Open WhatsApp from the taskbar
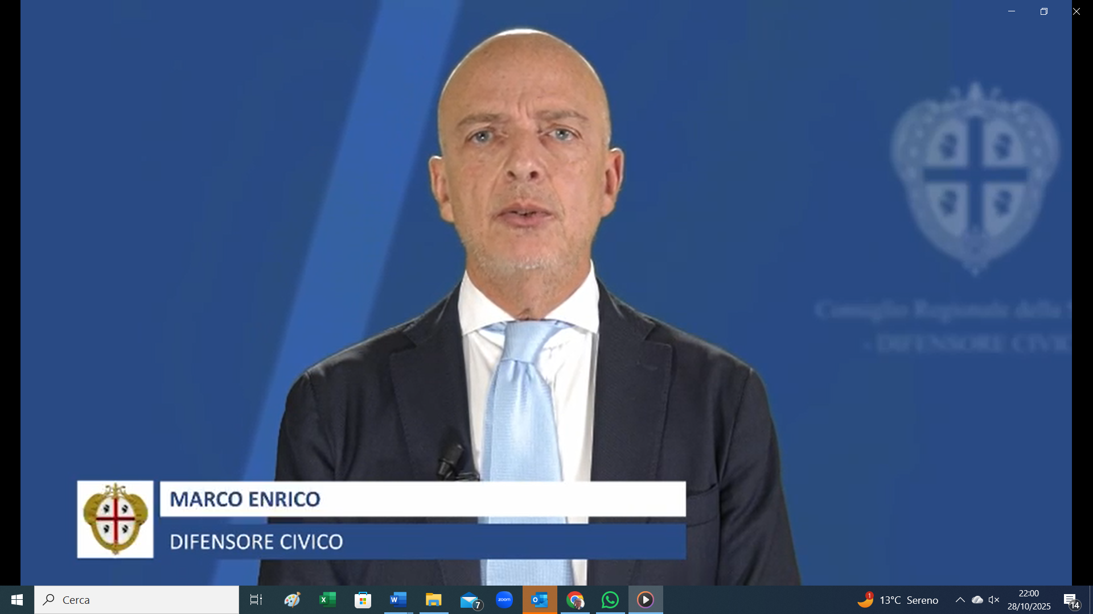 [610, 600]
